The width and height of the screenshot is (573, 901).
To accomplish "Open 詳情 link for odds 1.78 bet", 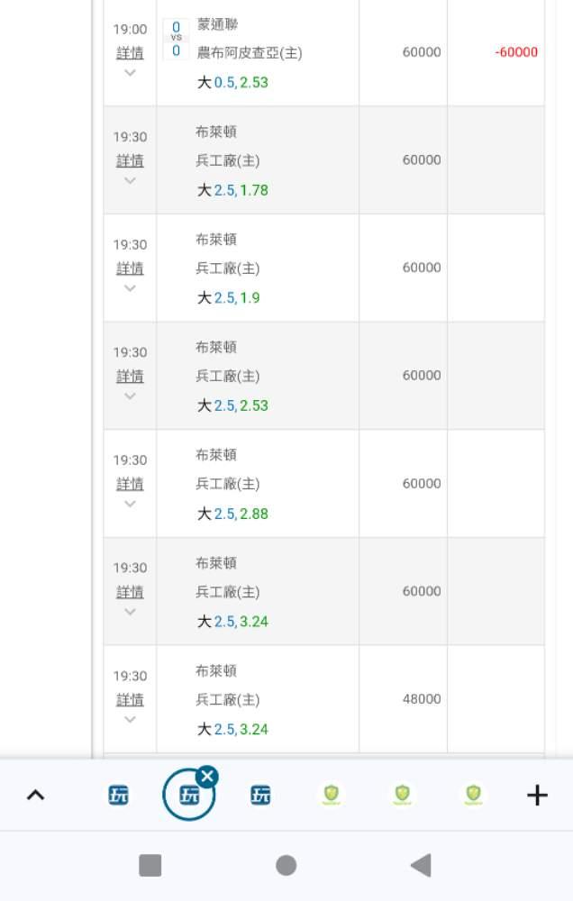I will (130, 161).
